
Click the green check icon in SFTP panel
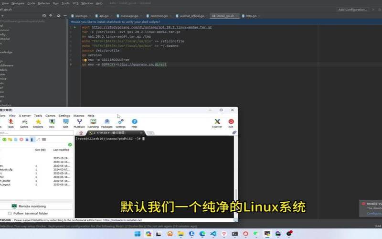(70, 145)
